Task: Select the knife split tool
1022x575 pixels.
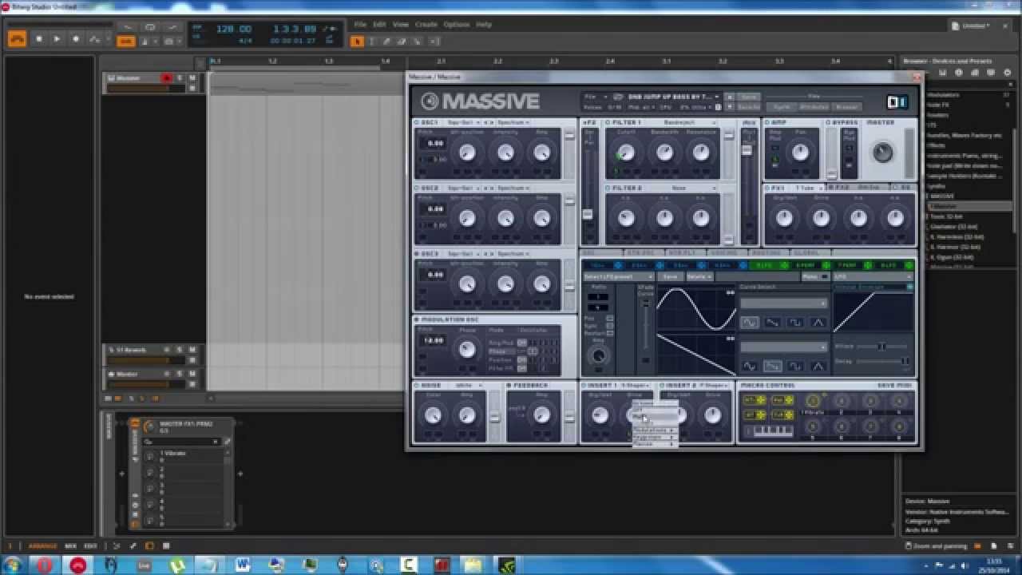Action: pos(418,41)
